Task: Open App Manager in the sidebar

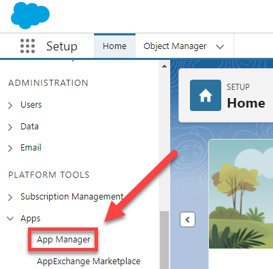Action: pyautogui.click(x=63, y=240)
